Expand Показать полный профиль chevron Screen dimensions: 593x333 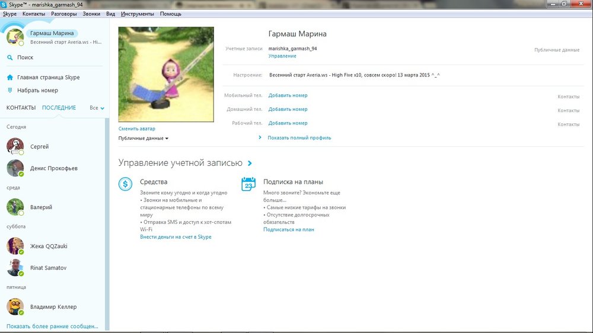click(260, 137)
